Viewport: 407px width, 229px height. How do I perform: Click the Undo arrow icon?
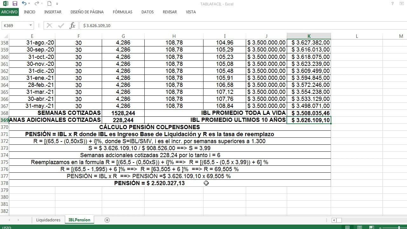pyautogui.click(x=24, y=3)
